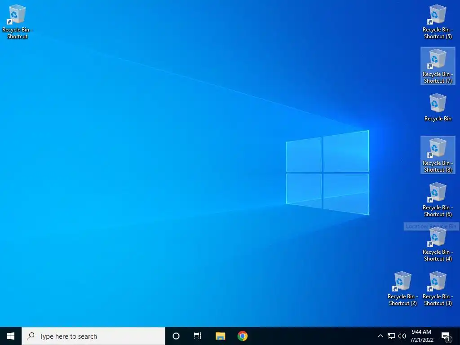
Task: Select Recycle Bin - Shortcut (2) icon
Action: click(x=403, y=289)
